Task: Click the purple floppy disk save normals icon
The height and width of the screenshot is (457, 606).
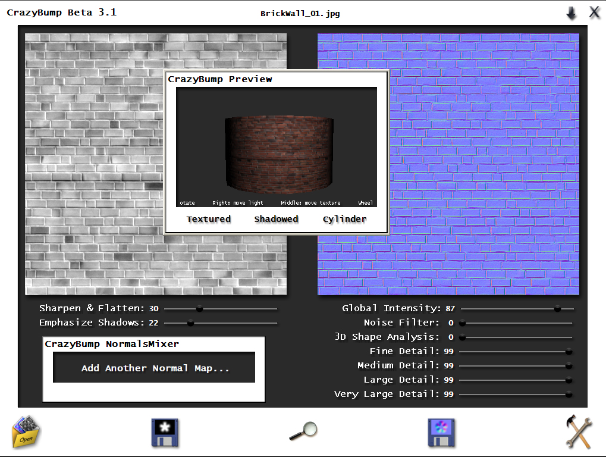Action: tap(441, 433)
